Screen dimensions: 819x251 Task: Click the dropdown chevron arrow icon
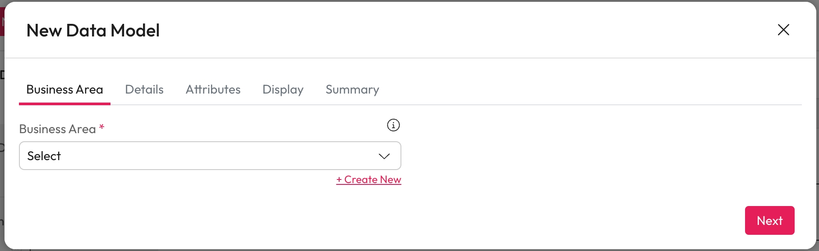tap(384, 156)
